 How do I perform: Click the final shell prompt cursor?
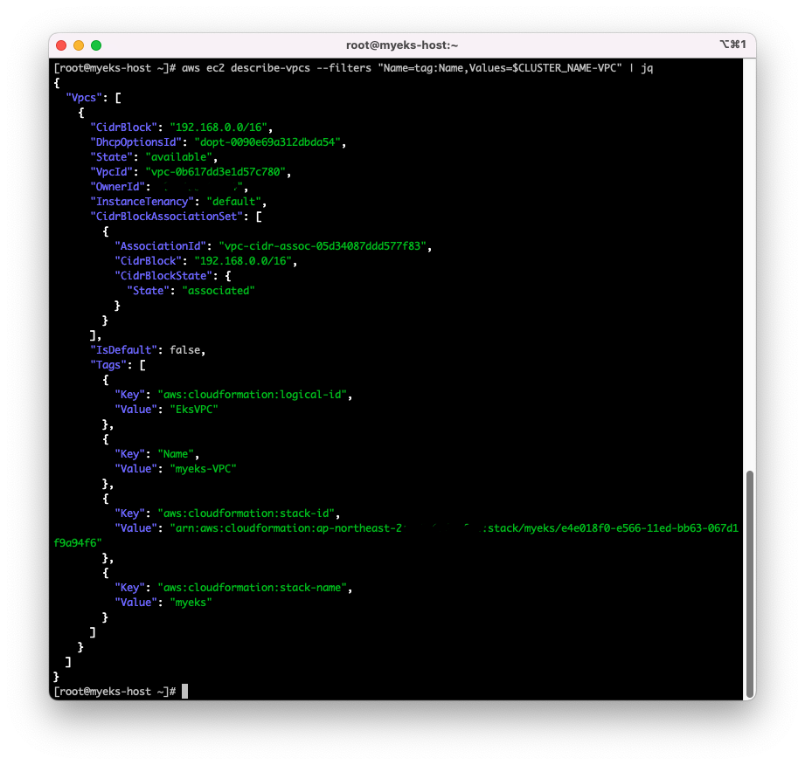(x=184, y=692)
